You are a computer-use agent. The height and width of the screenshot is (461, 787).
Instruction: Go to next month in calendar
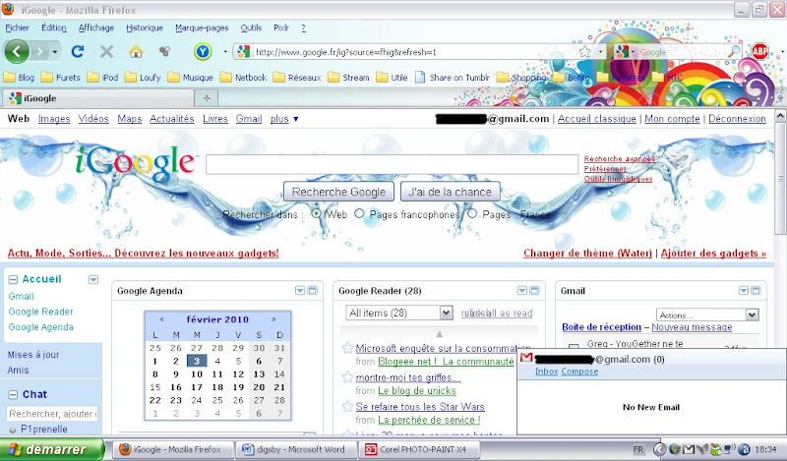273,319
